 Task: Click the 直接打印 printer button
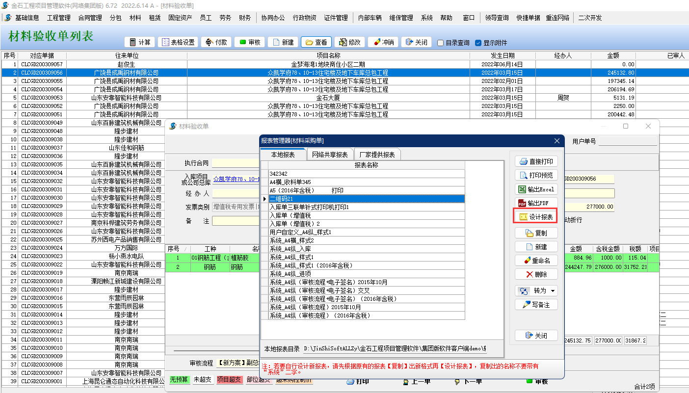coord(536,161)
